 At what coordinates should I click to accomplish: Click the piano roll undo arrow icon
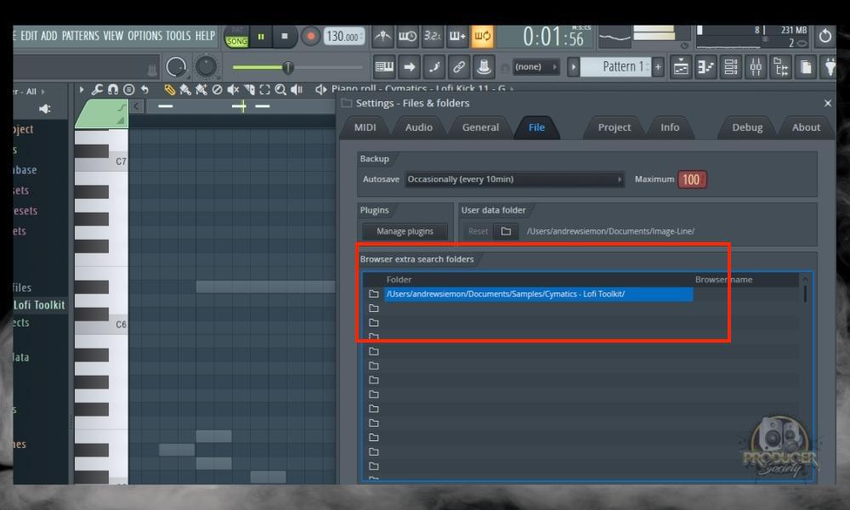pyautogui.click(x=144, y=89)
